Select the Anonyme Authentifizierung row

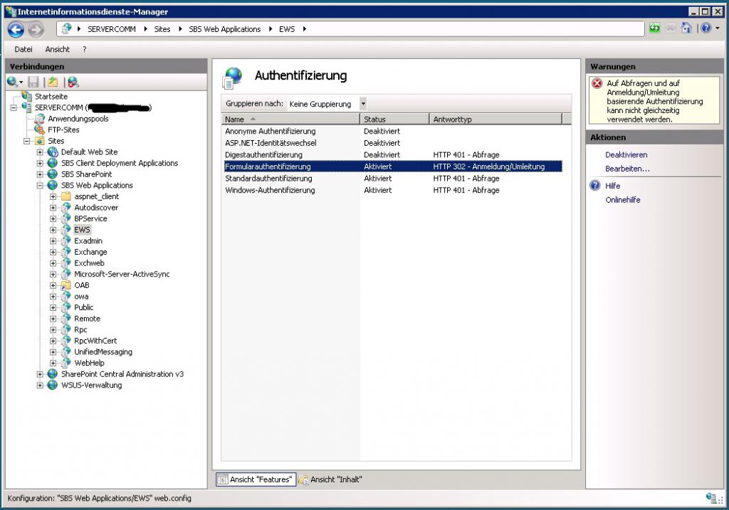pos(392,132)
